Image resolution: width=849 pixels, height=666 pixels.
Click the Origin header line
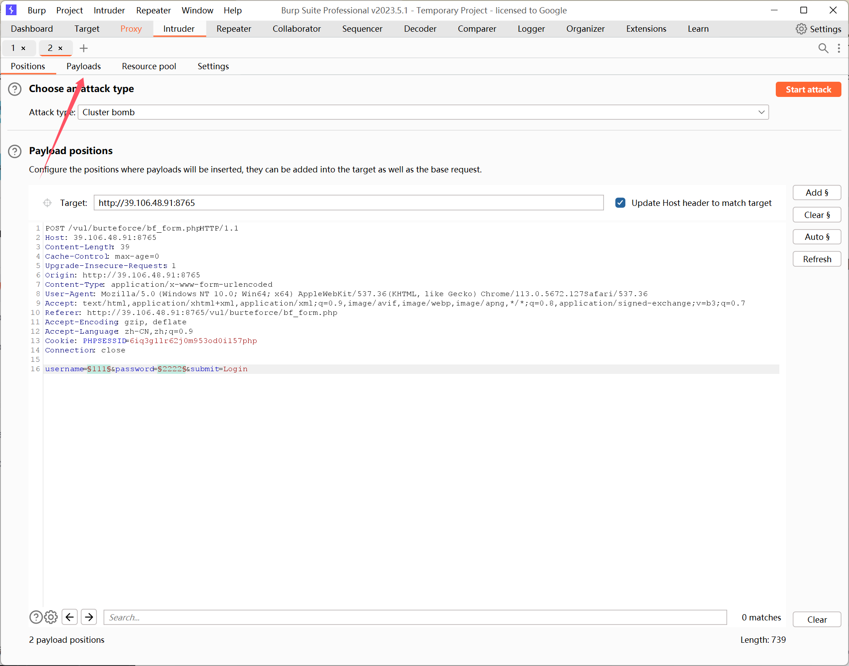pos(123,275)
